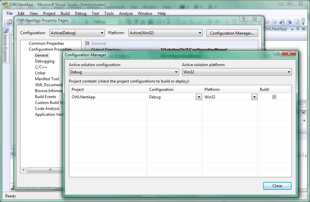This screenshot has height=202, width=310.
Task: Toggle auto-hide pin on OWLNextApp panel
Action: coord(298,29)
